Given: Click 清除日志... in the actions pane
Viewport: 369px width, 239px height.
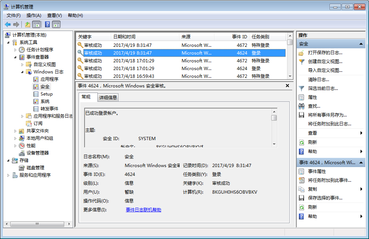Looking at the screenshot, I should (x=318, y=80).
